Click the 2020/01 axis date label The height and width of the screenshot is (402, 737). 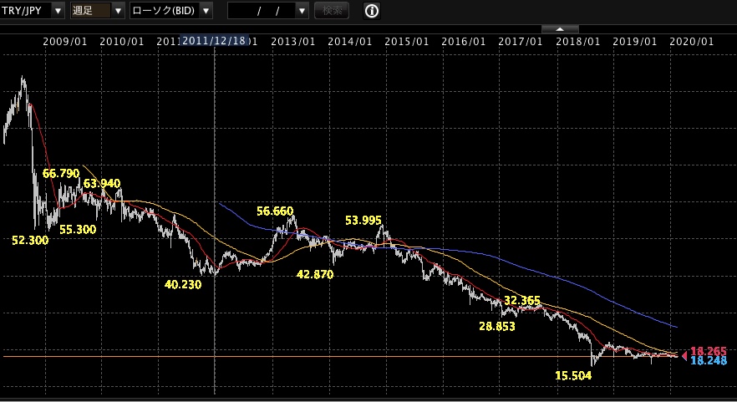pos(691,42)
